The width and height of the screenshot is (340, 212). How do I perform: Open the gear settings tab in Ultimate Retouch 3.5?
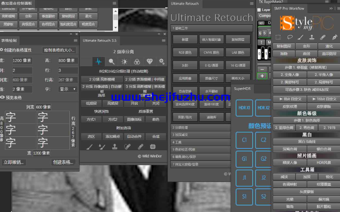coord(162,61)
